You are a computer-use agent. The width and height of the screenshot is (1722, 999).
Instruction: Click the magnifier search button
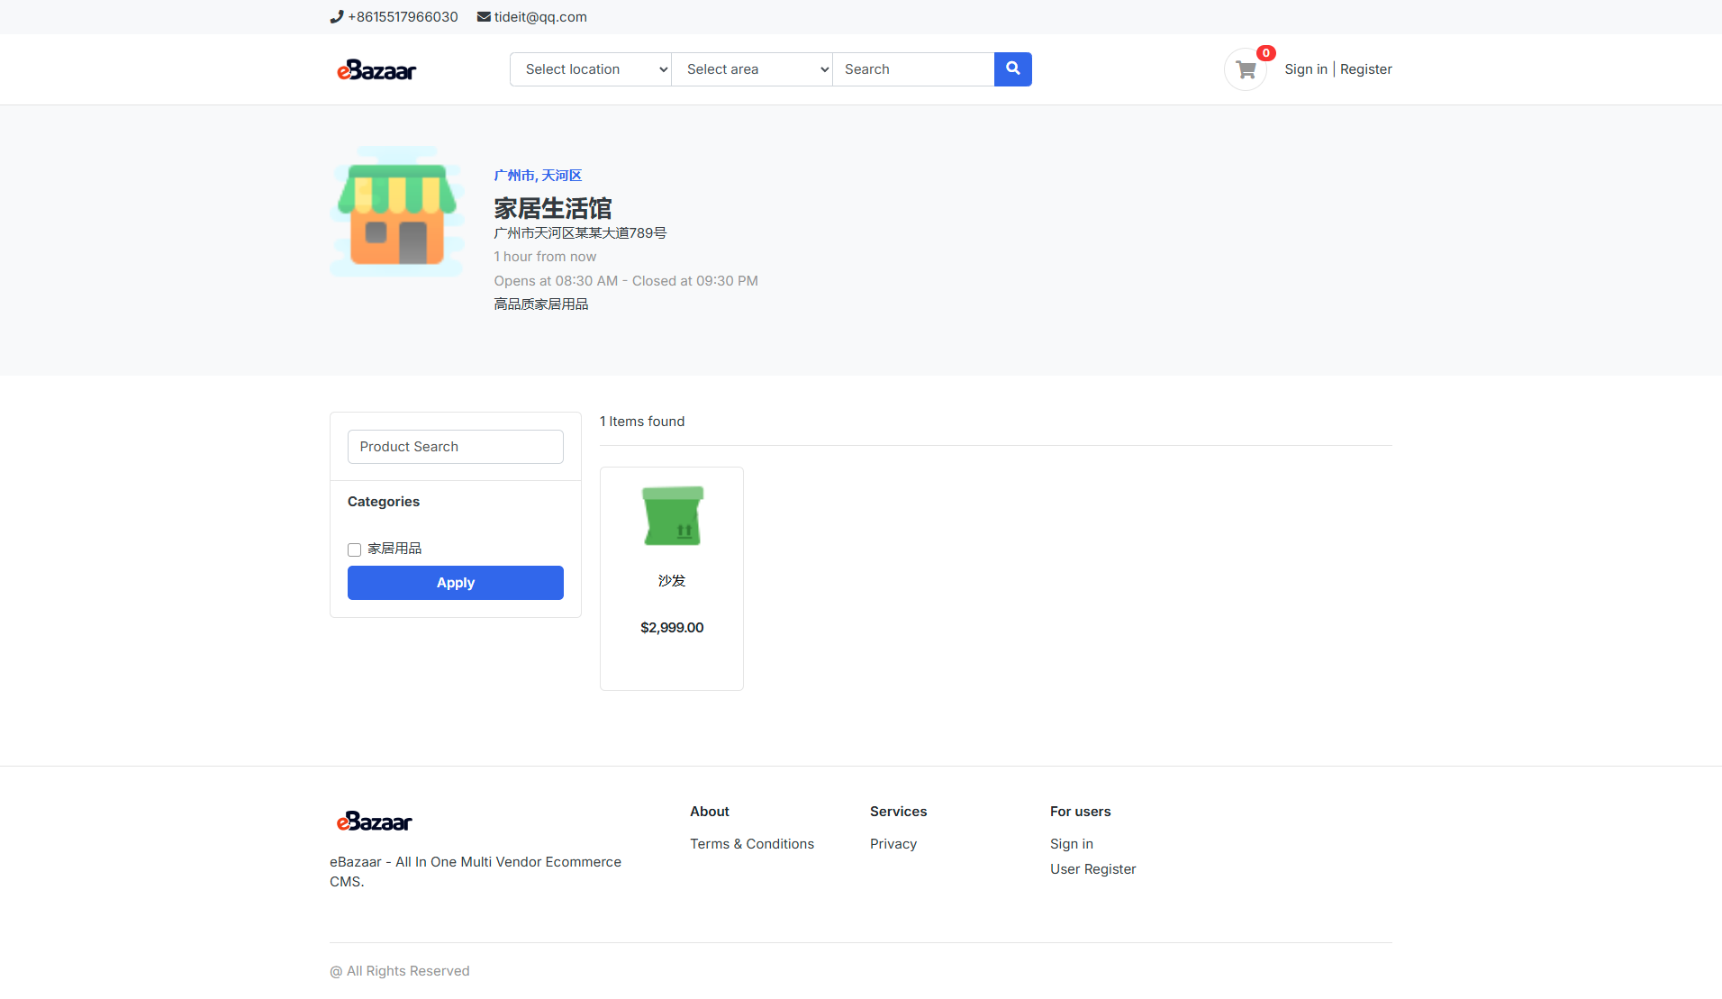pos(1012,69)
